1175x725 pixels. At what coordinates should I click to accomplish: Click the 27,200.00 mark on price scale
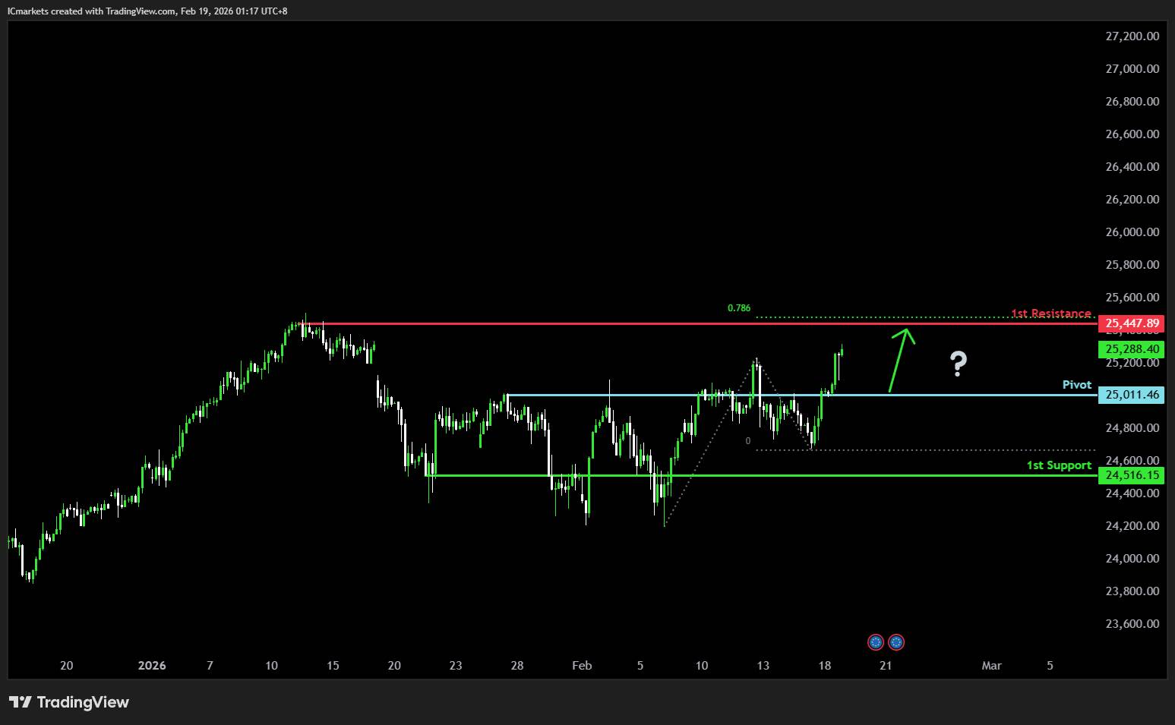point(1132,36)
